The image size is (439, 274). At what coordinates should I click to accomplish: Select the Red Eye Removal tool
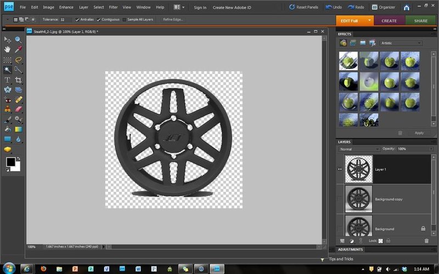(x=7, y=100)
